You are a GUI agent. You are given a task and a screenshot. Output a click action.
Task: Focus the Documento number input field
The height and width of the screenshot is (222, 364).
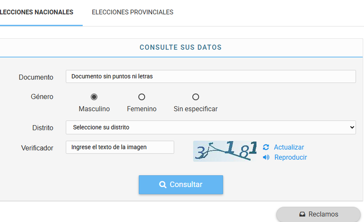(210, 76)
